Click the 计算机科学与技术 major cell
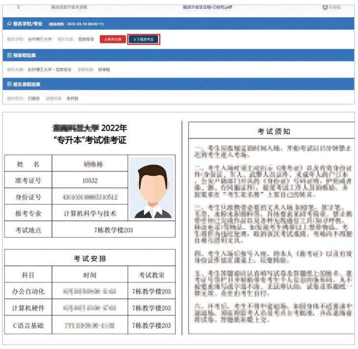The image size is (358, 349). [90, 213]
